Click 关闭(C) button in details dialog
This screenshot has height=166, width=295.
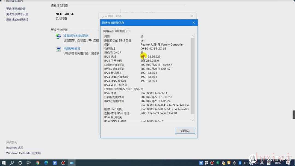click(185, 131)
